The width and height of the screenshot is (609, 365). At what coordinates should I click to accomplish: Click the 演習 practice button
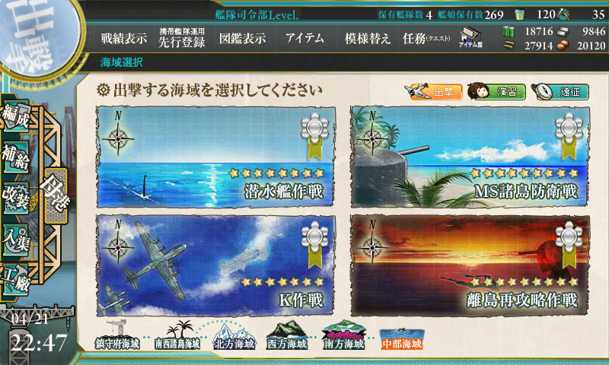pos(497,91)
